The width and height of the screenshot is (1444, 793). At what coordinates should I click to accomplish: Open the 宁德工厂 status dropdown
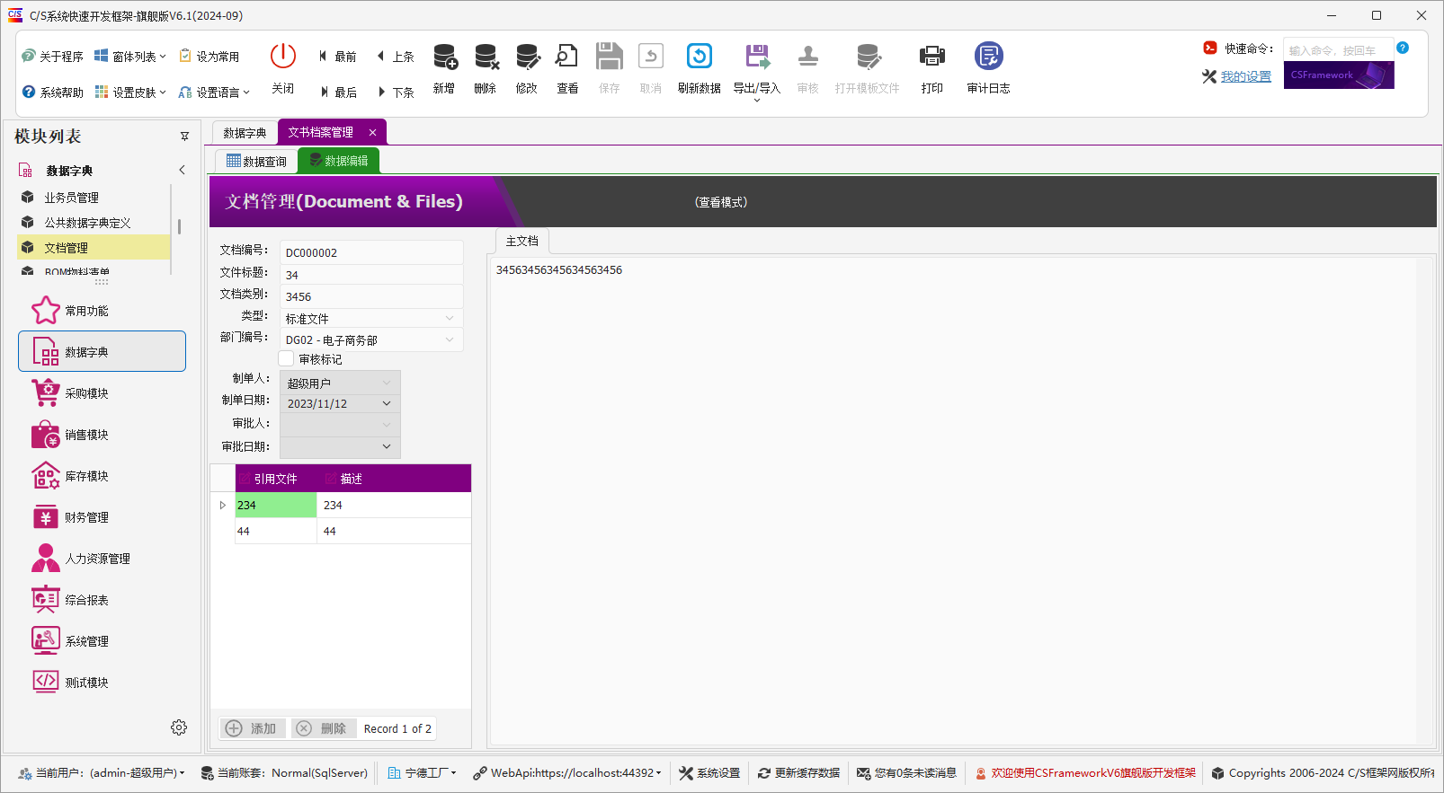[422, 773]
